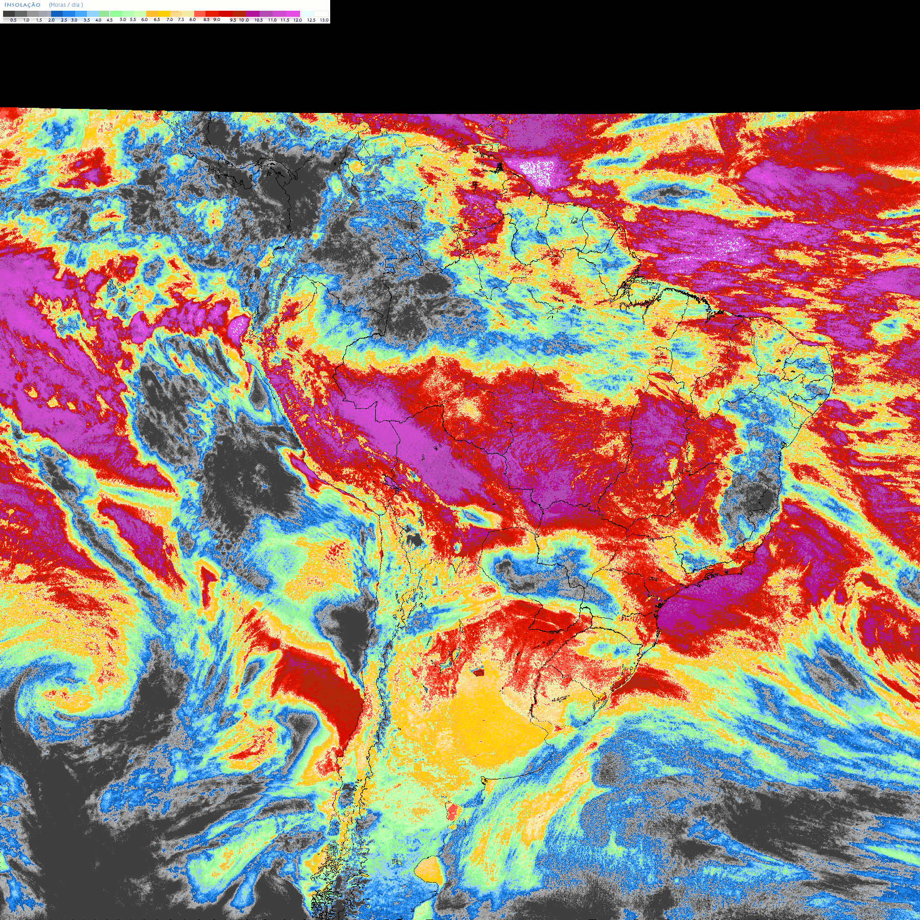Click the 8.0 legend value
This screenshot has height=920, width=920.
(x=192, y=19)
